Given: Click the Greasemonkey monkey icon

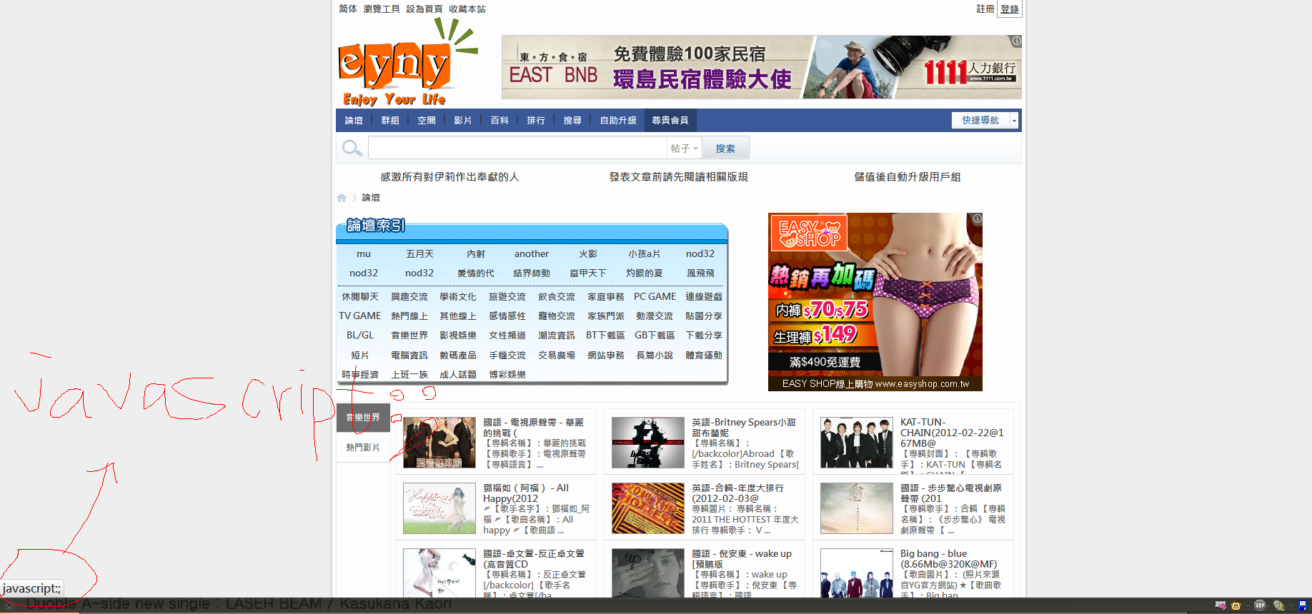Looking at the screenshot, I should click(1236, 605).
